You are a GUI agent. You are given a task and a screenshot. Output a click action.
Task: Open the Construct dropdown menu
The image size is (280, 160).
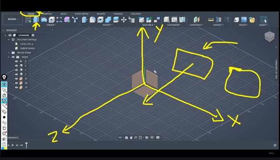click(196, 25)
